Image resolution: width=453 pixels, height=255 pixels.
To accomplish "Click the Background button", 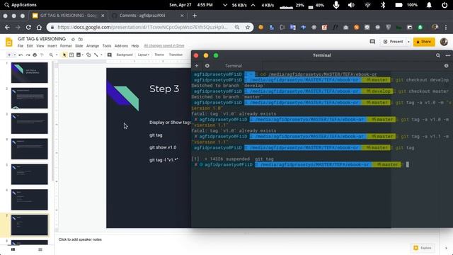I will pos(125,55).
